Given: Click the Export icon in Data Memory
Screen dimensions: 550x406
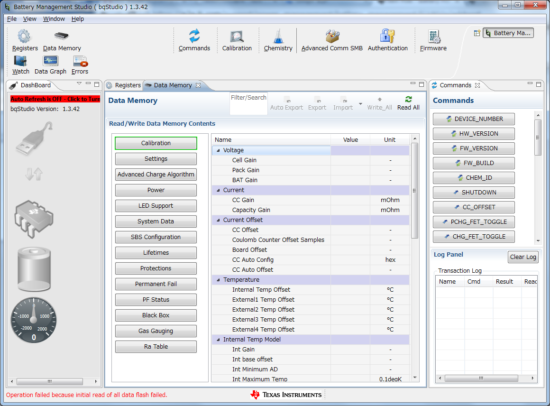Looking at the screenshot, I should [x=318, y=100].
